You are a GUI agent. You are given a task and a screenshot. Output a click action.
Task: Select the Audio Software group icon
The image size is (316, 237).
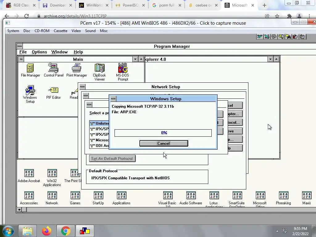[x=191, y=198]
